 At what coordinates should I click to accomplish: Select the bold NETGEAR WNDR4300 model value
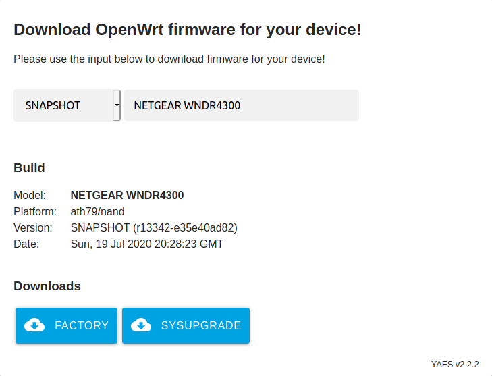127,195
